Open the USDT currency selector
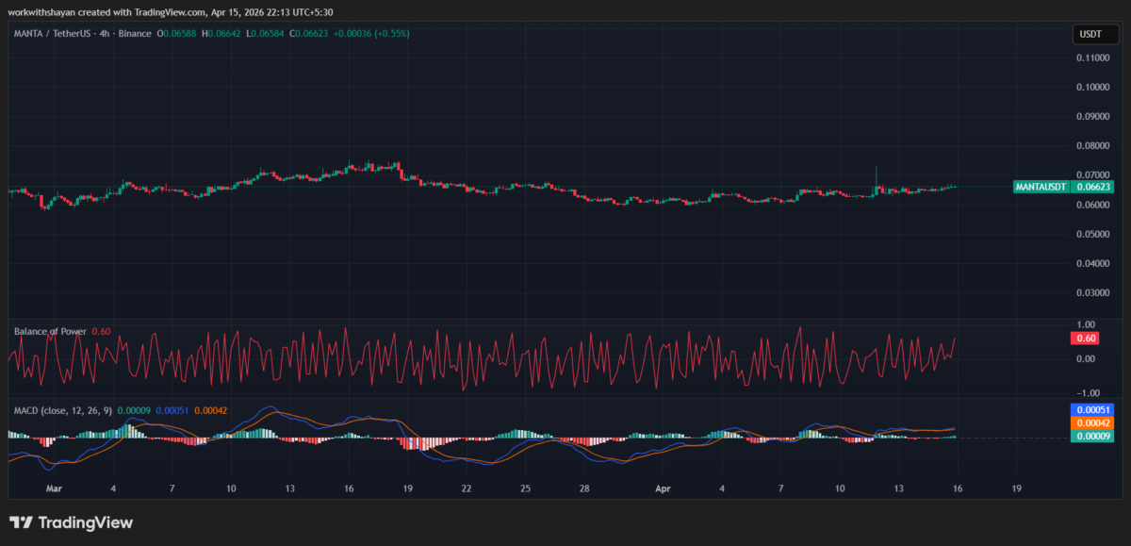Screen dimensions: 1131x546 click(x=1090, y=35)
